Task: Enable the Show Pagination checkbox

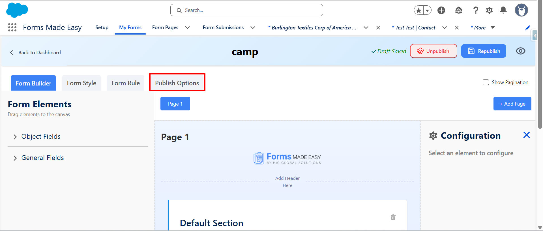Action: click(x=486, y=82)
